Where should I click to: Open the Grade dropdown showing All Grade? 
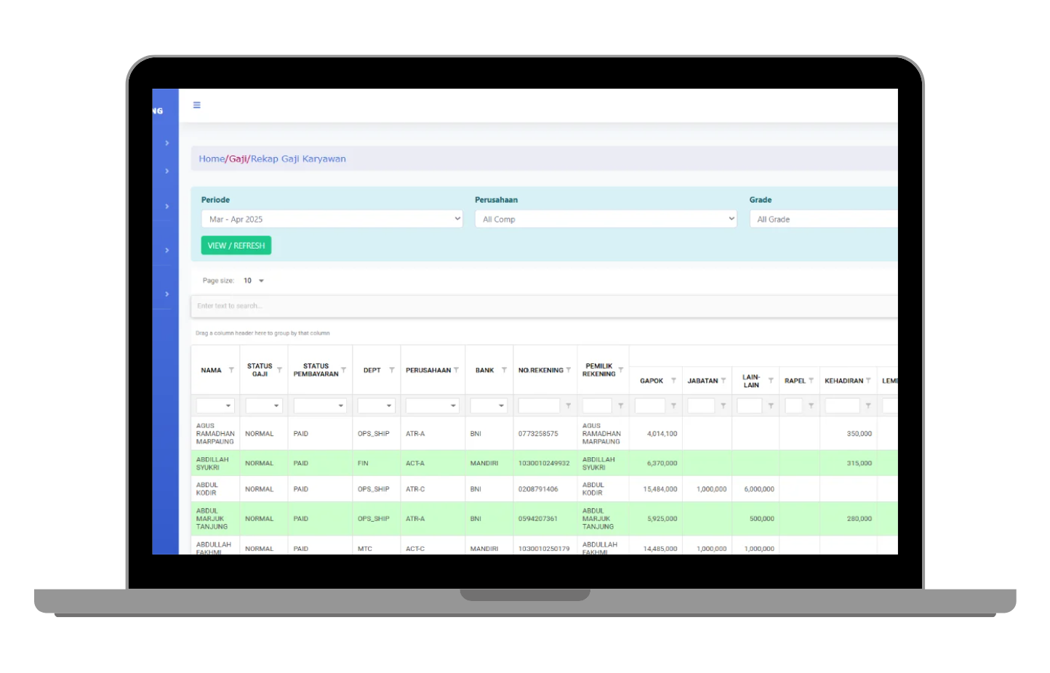[x=824, y=219]
